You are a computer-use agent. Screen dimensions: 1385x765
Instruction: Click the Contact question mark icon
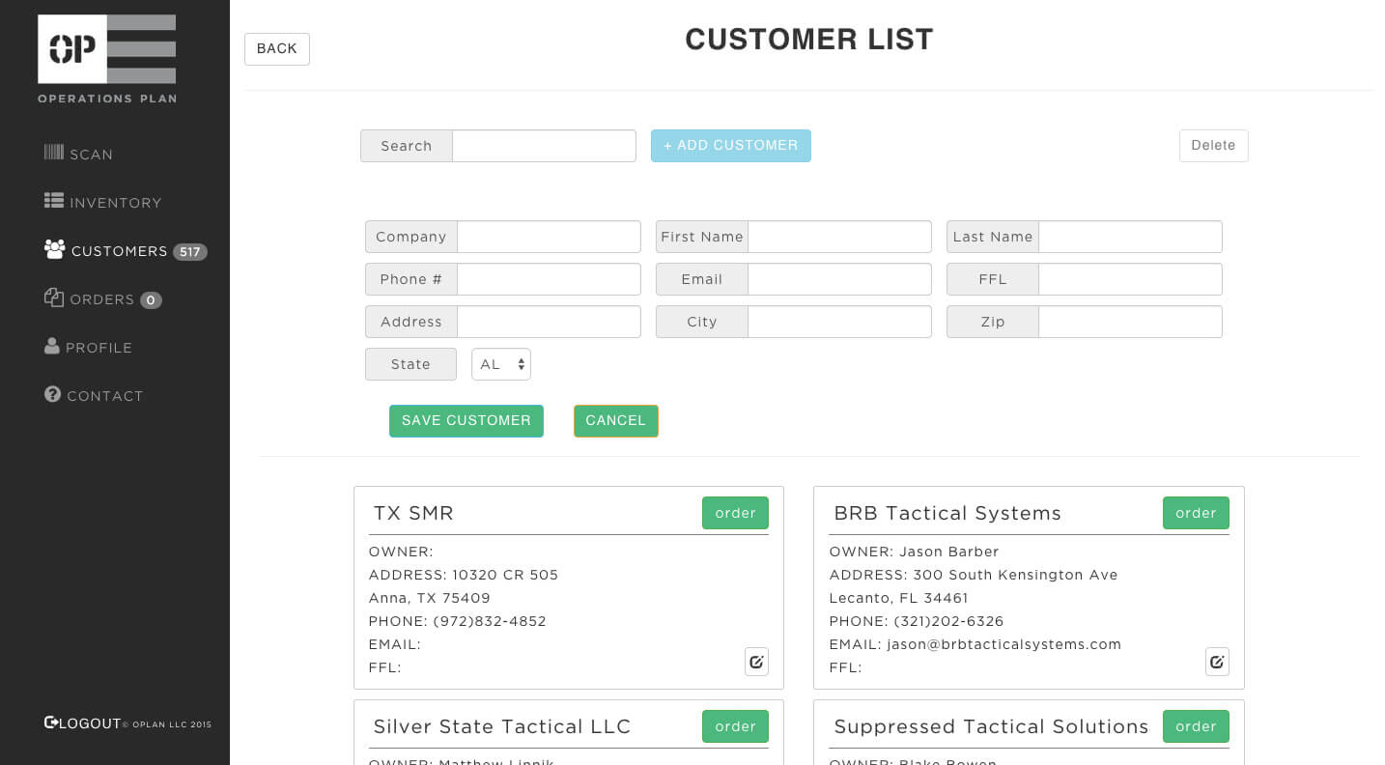pyautogui.click(x=53, y=394)
